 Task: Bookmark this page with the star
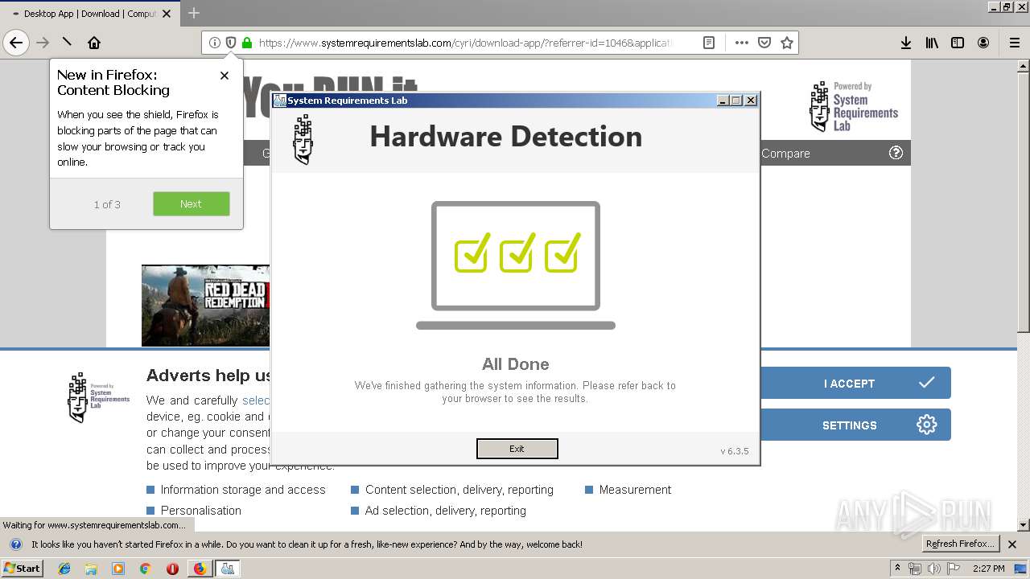787,43
